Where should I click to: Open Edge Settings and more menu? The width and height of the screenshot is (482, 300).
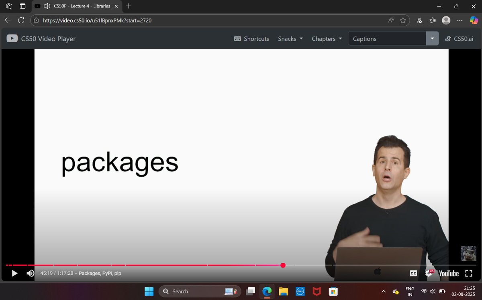pos(460,20)
